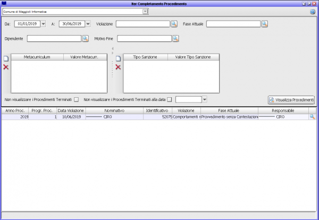Viewport: 319px width, 220px height.
Task: Expand split pane with right arrow
Action: pyautogui.click(x=113, y=53)
